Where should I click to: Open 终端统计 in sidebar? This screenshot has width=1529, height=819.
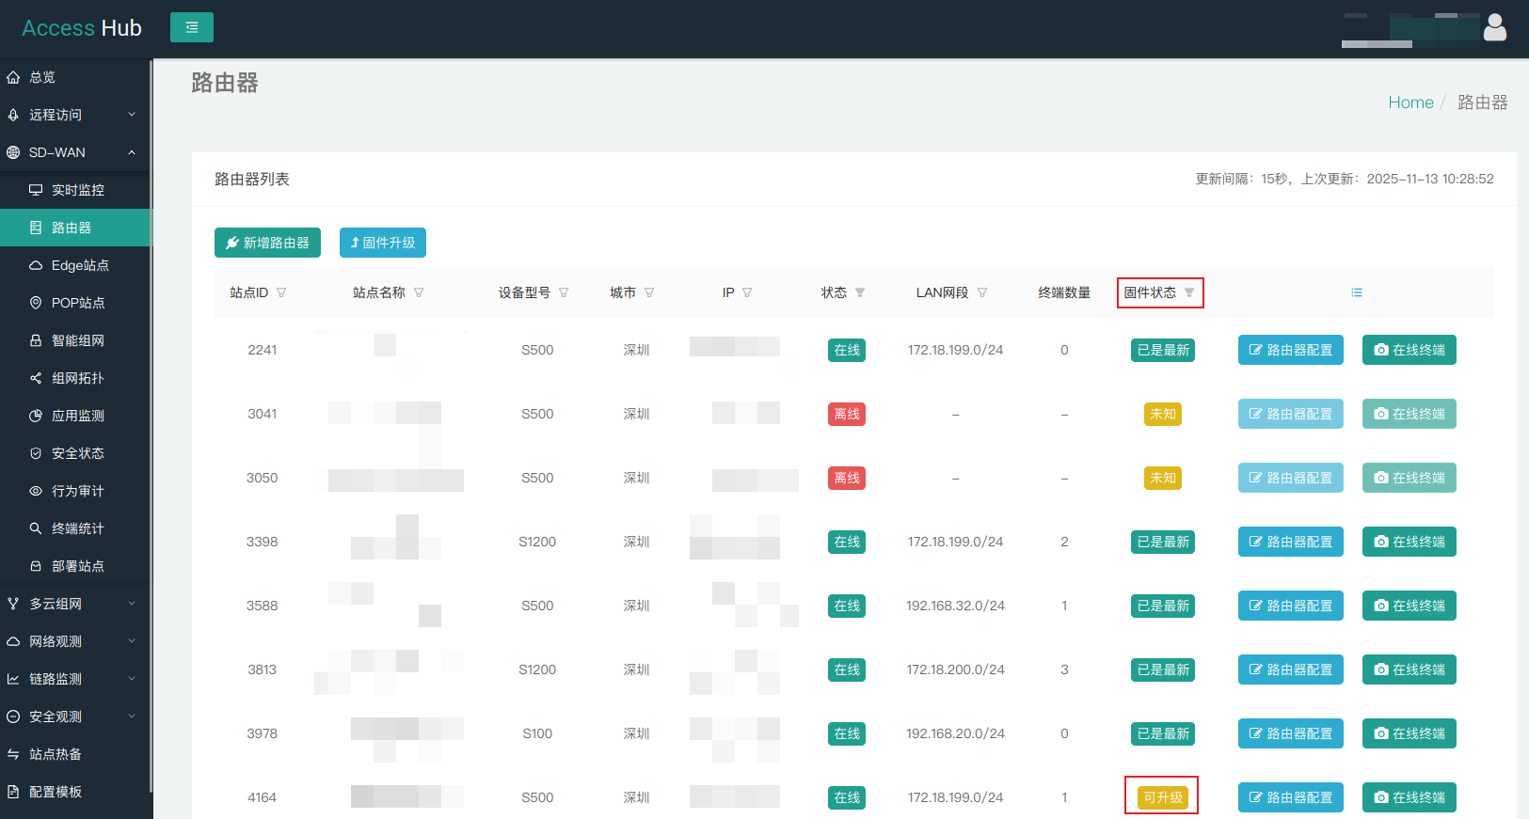[x=75, y=528]
